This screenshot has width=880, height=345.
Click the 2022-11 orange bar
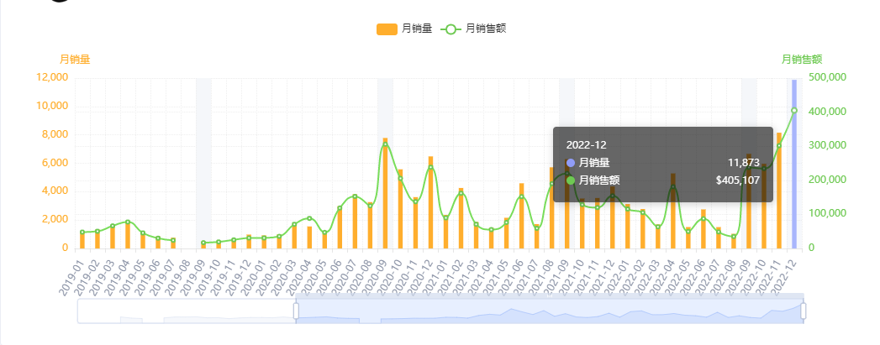pyautogui.click(x=779, y=191)
